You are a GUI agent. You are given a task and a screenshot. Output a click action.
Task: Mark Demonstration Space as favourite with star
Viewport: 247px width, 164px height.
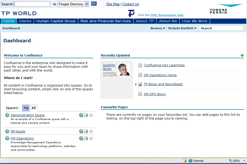(91, 115)
